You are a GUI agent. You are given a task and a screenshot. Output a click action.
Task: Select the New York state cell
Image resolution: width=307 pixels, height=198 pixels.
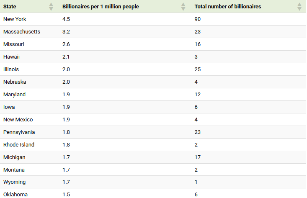15,19
